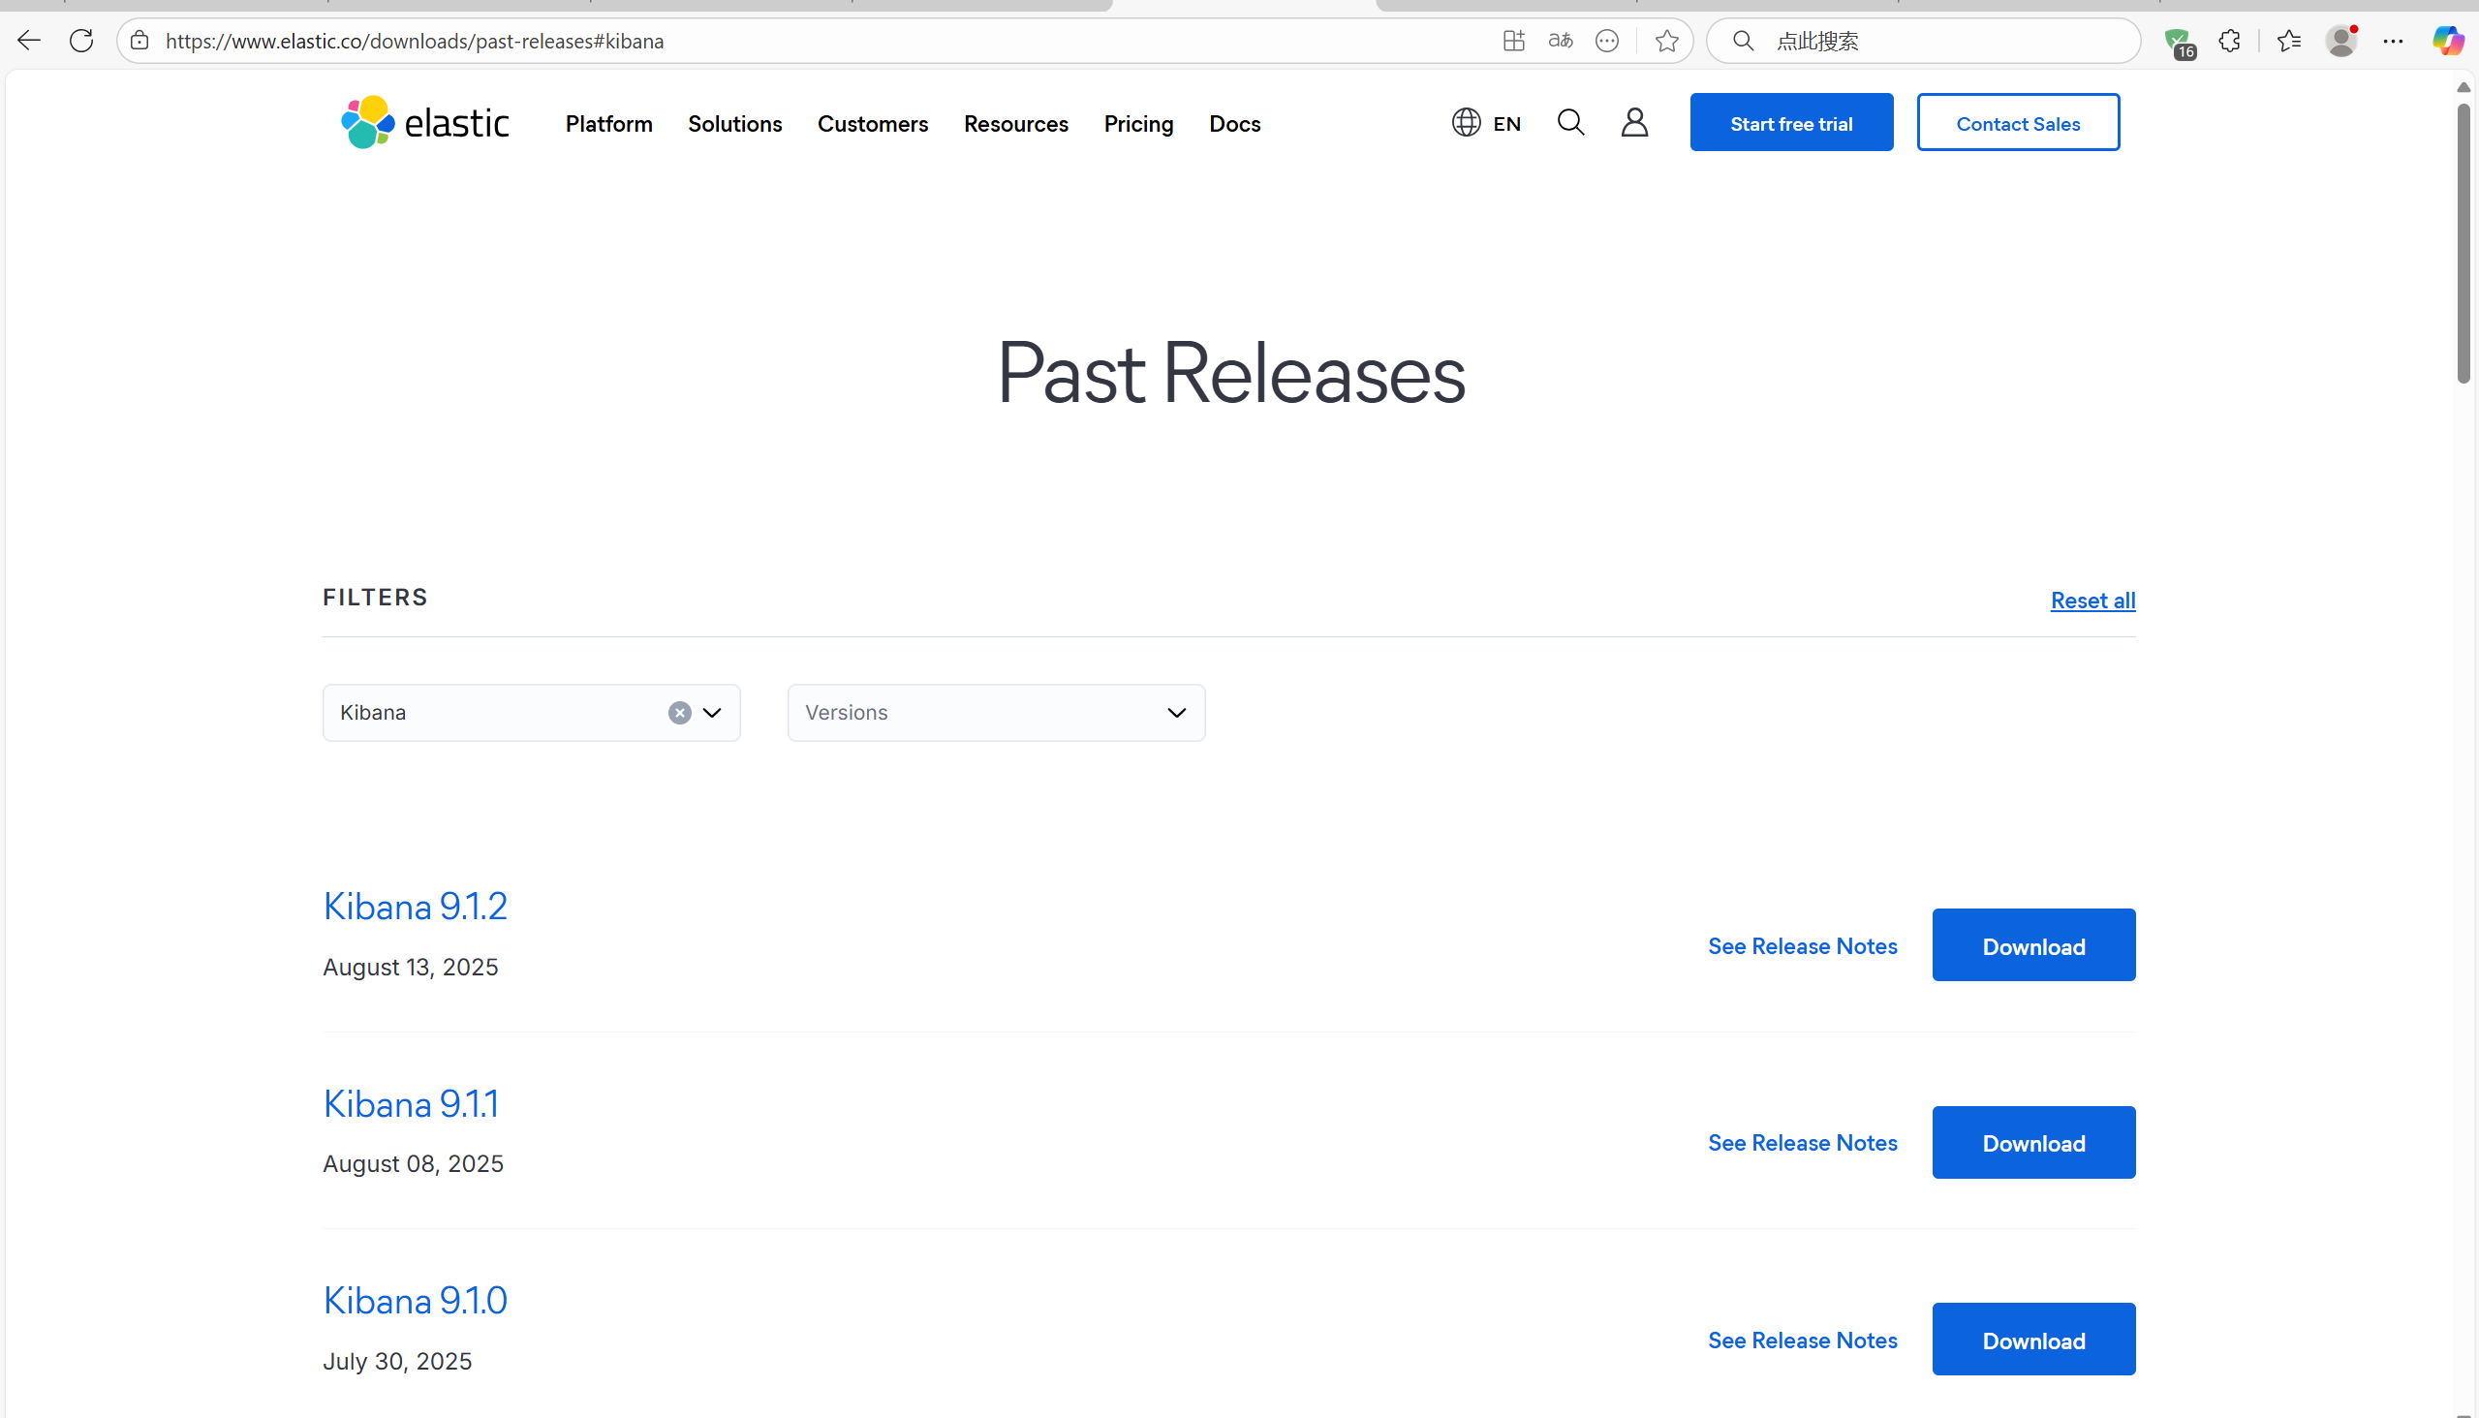
Task: Click the August 08, 2025 date text
Action: pyautogui.click(x=413, y=1165)
